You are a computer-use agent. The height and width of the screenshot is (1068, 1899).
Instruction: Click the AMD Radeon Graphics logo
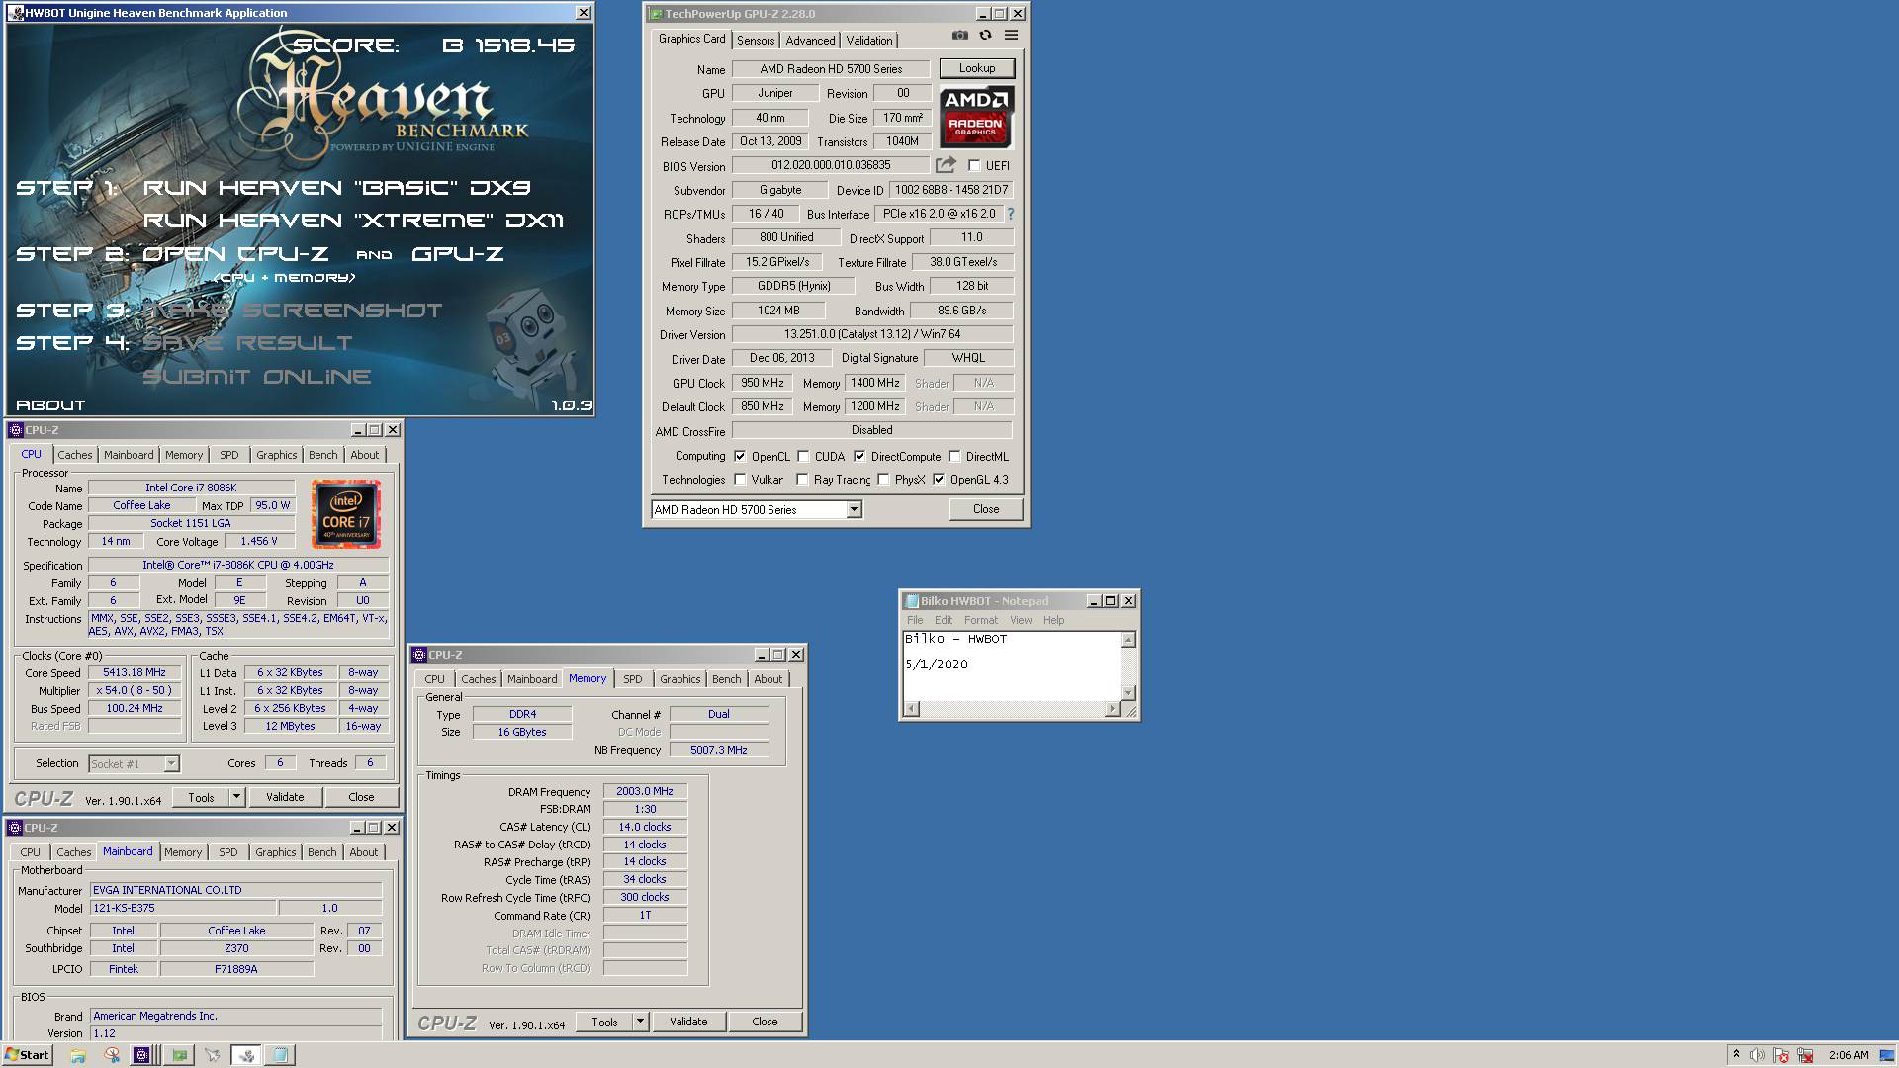click(976, 117)
